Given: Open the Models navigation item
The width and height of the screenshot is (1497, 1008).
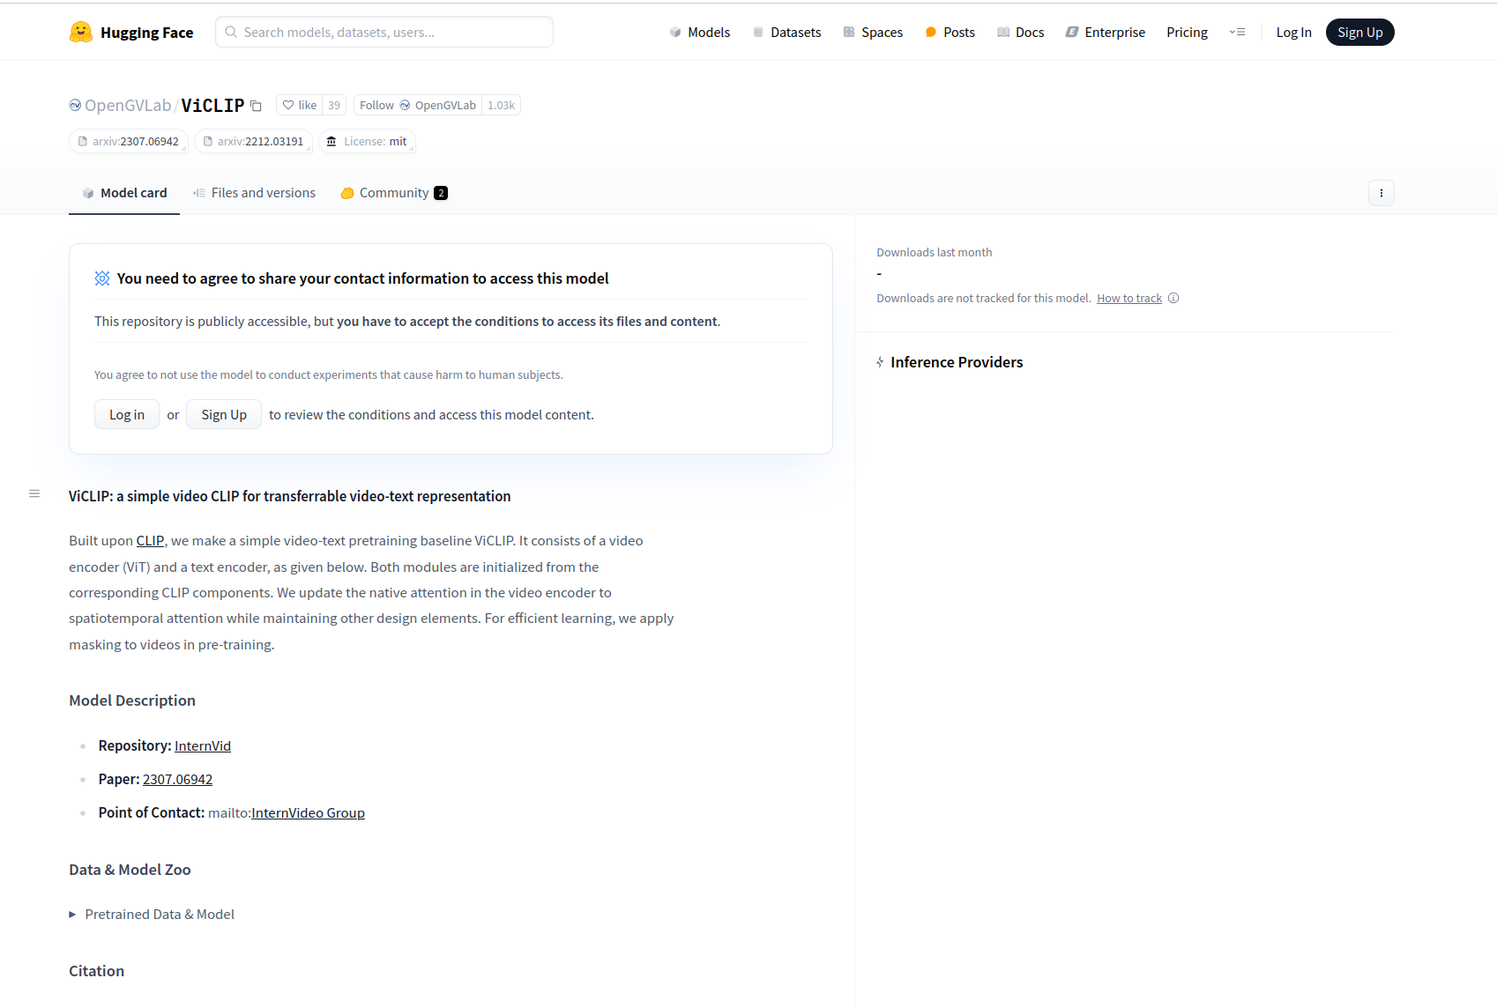Looking at the screenshot, I should tap(700, 33).
